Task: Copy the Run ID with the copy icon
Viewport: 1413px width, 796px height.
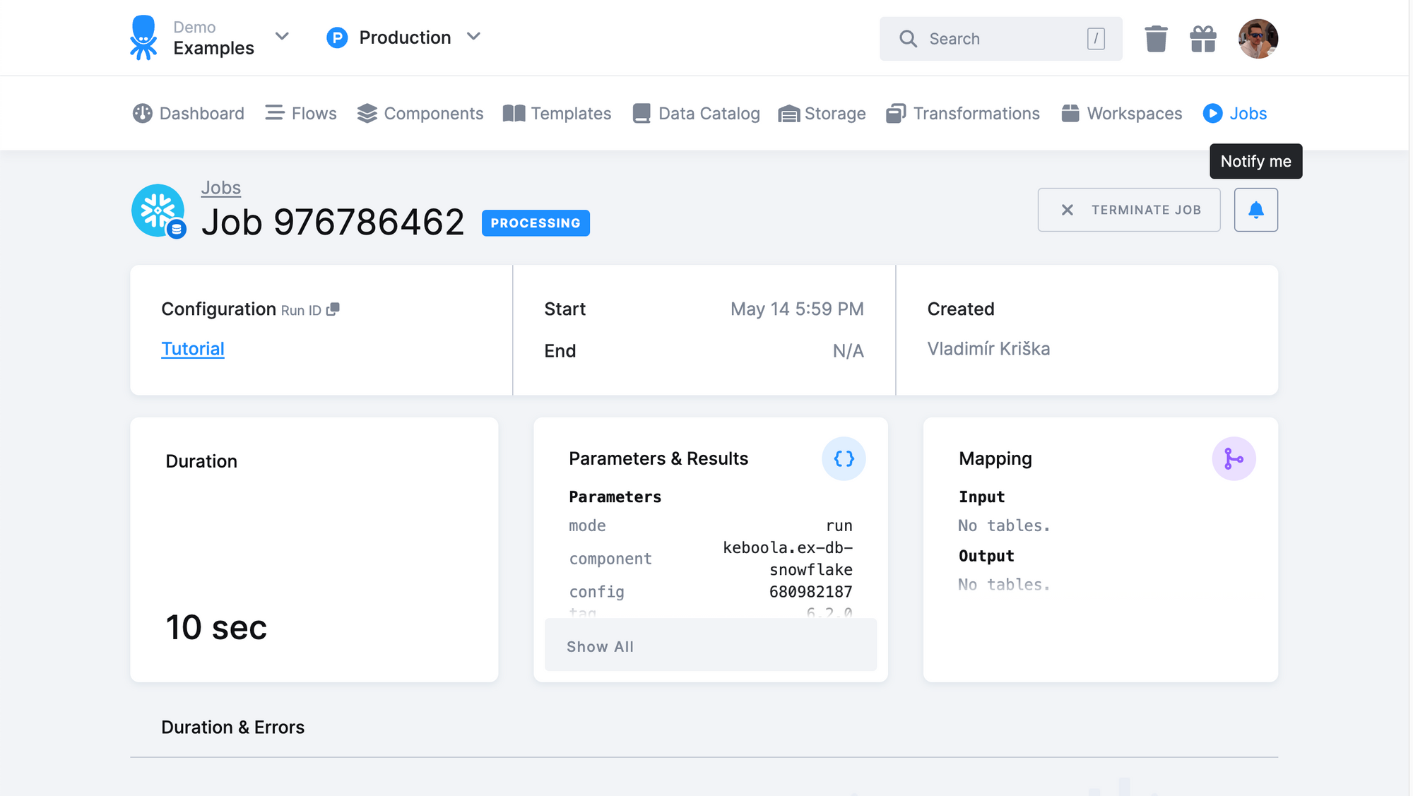Action: [333, 309]
